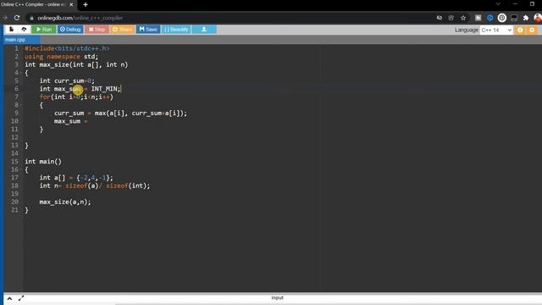The image size is (542, 305).
Task: Click on 'max_size(a,n);' call on line 20
Action: [65, 202]
